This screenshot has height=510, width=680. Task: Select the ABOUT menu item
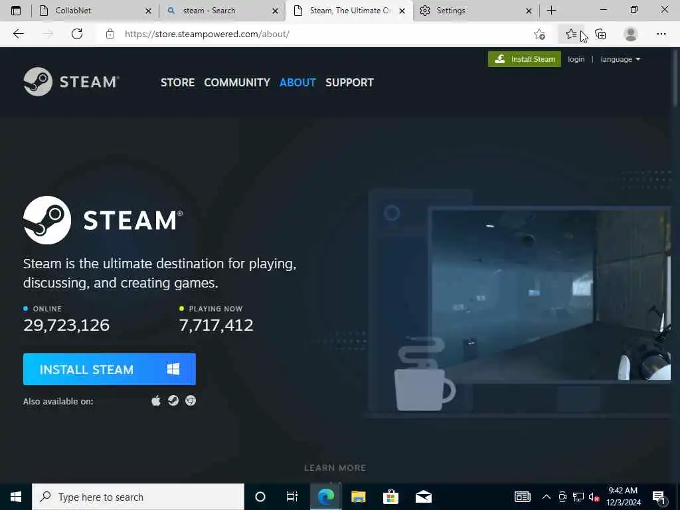(x=297, y=82)
